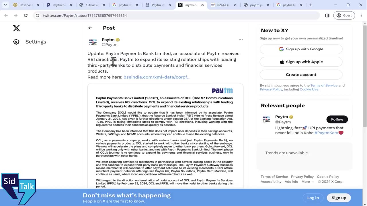Switch to the paytm.pc tab

click(x=257, y=5)
